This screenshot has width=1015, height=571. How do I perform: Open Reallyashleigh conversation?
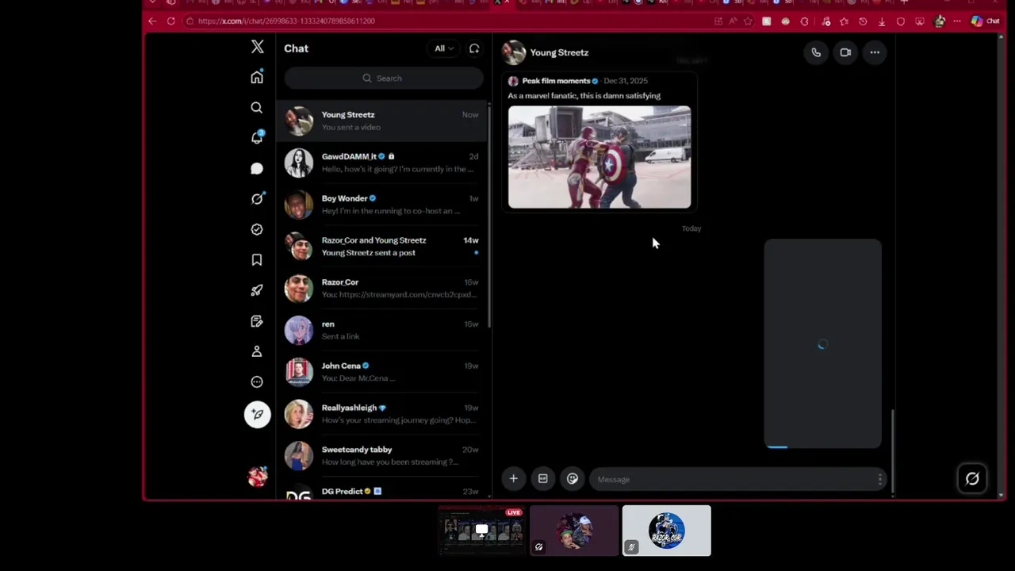point(382,414)
